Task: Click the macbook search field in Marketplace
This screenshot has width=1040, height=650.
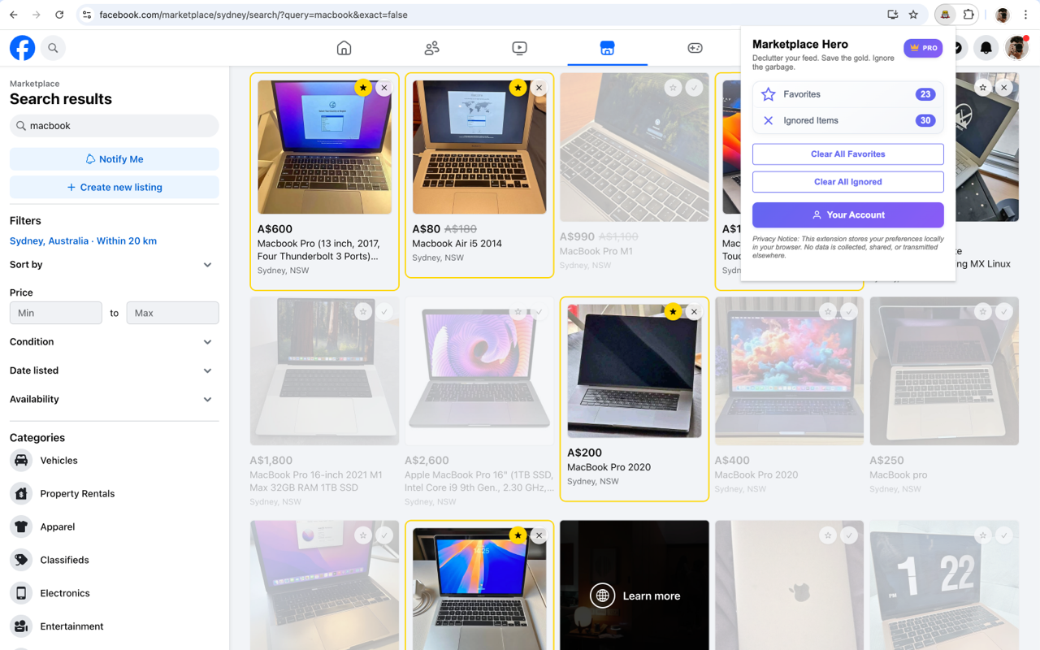Action: (114, 126)
